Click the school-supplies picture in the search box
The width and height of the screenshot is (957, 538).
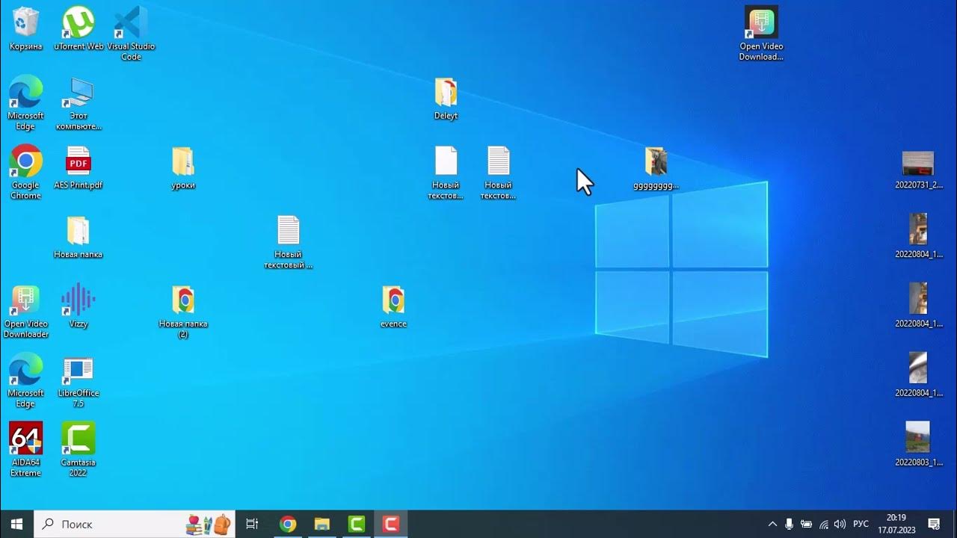[209, 524]
